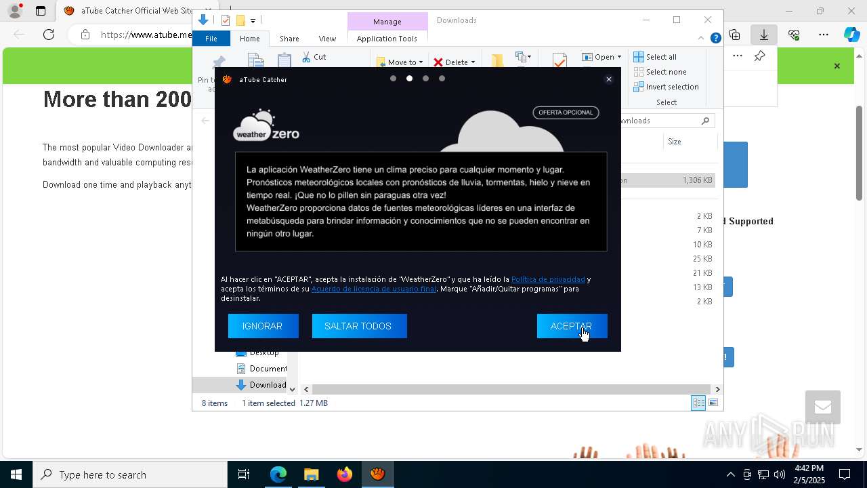Open Task View on taskbar
867x488 pixels.
(244, 474)
